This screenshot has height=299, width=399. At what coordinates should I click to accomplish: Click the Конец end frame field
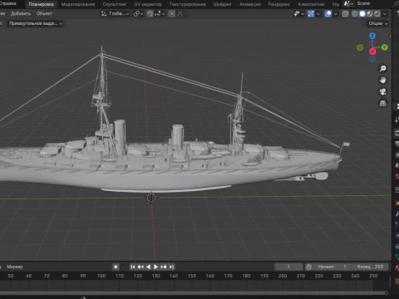coord(370,267)
